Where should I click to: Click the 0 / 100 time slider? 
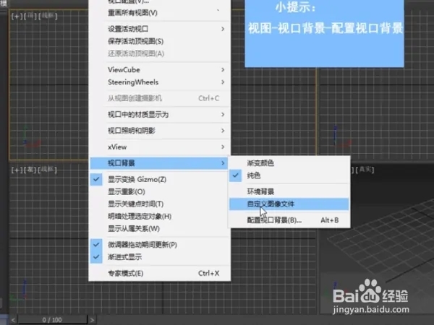[x=52, y=320]
